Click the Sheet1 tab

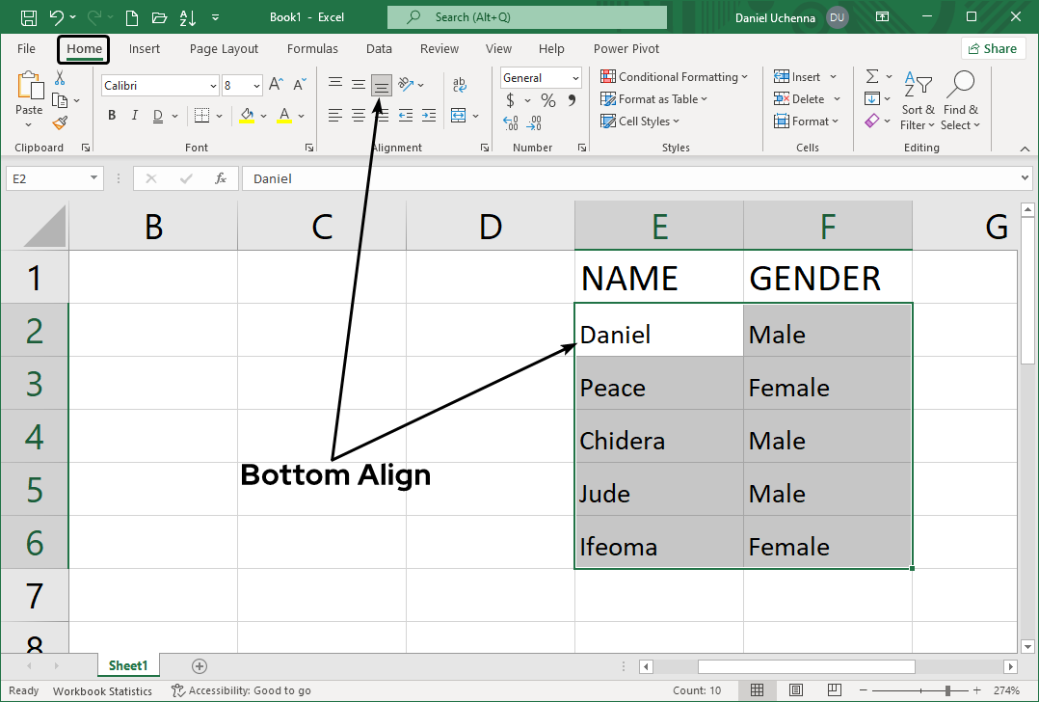point(128,665)
